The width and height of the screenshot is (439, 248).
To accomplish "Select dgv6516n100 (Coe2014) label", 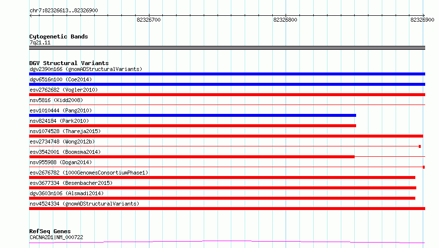I will [61, 79].
